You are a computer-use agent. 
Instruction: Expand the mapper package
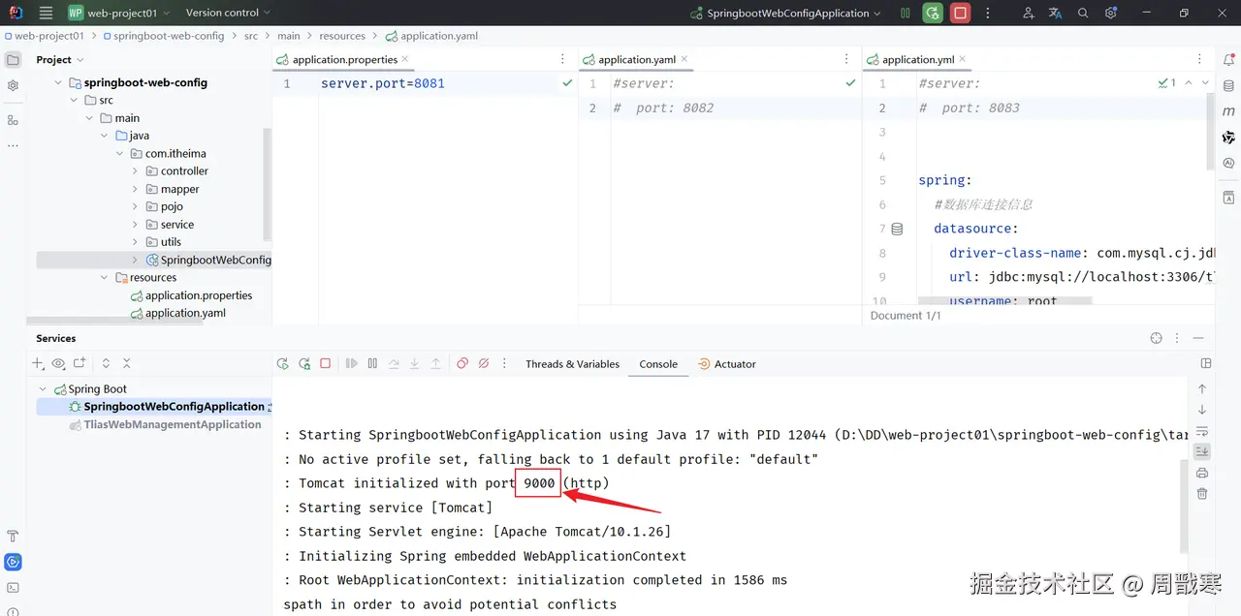(136, 189)
